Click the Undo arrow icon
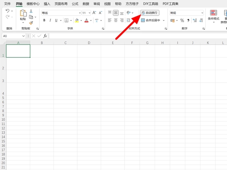Viewport: 227px width, 170px height. pos(7,11)
